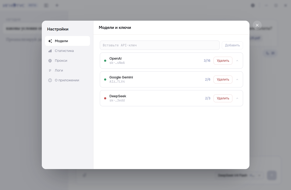291x190 pixels.
Task: Open the model selector in background chat input
Action: 239,175
